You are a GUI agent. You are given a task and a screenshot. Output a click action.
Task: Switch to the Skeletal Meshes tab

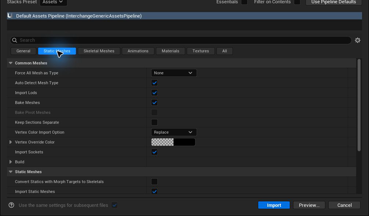tap(99, 51)
